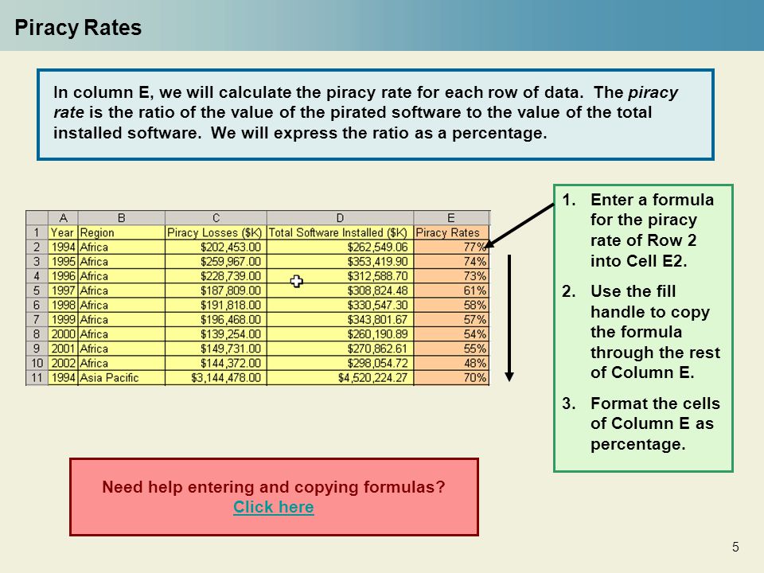Select column header A
The height and width of the screenshot is (573, 764).
tap(63, 218)
